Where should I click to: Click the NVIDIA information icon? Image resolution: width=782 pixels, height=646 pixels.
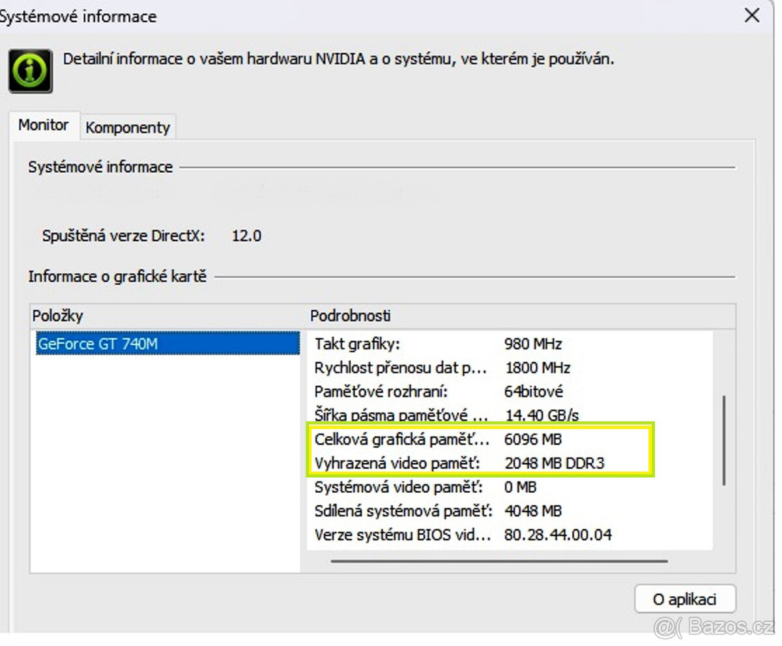pyautogui.click(x=30, y=70)
